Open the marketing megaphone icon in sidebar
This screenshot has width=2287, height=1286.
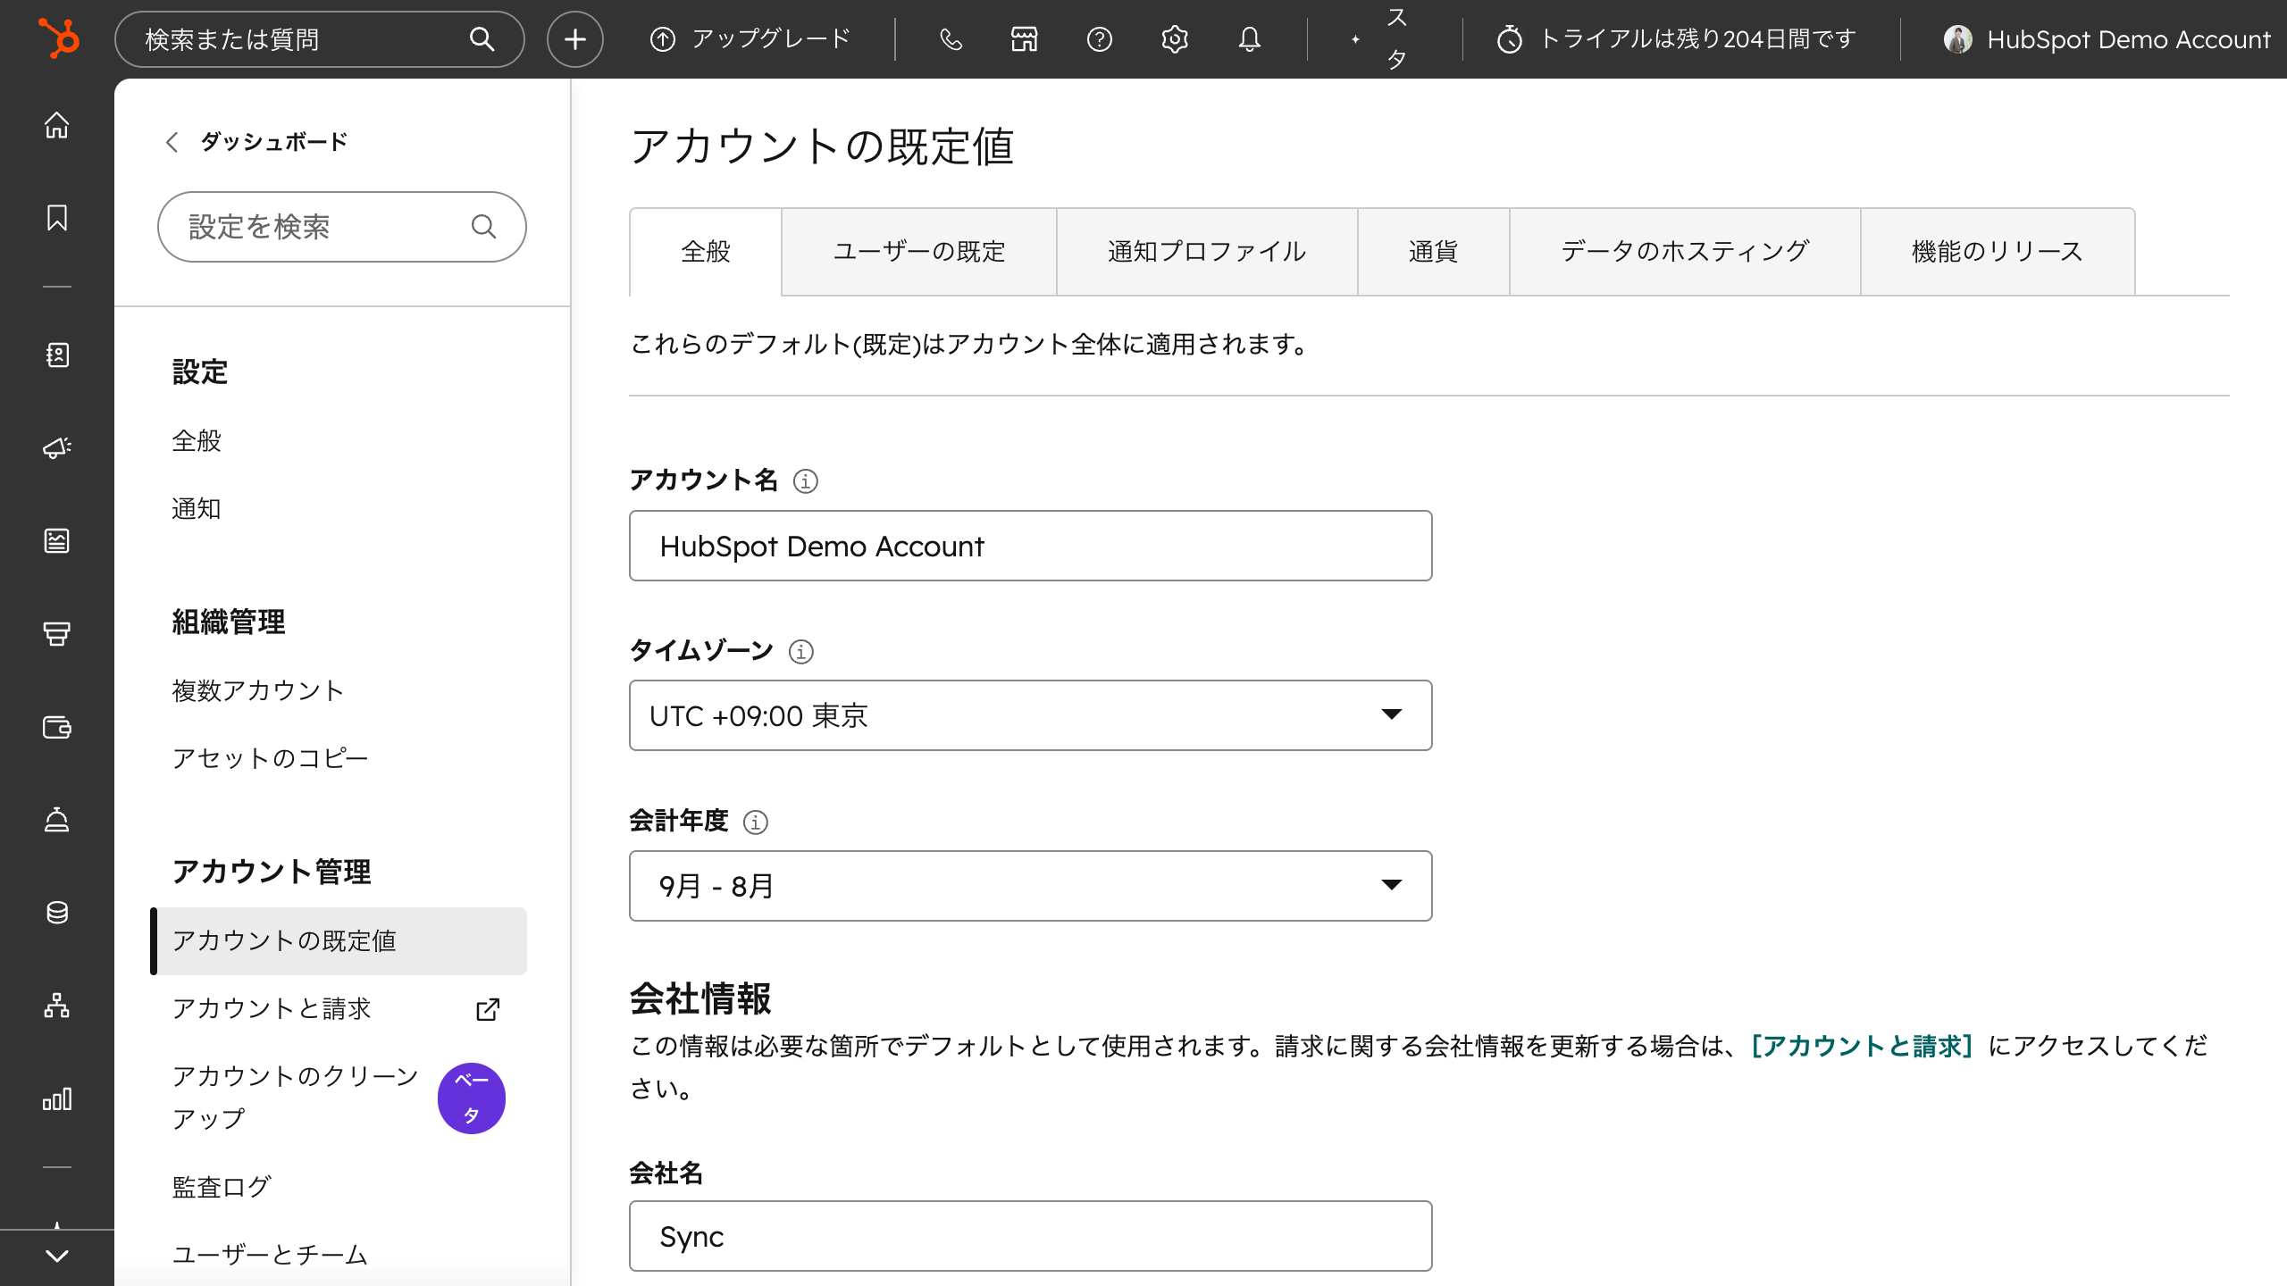click(x=57, y=447)
